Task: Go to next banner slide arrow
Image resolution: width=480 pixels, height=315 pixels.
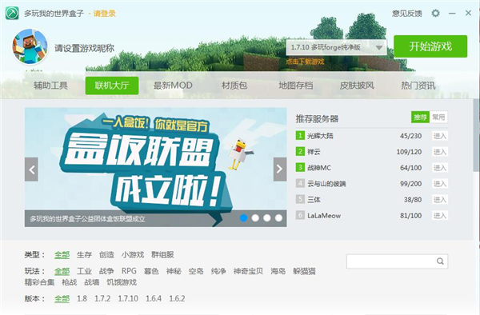Action: coord(280,169)
